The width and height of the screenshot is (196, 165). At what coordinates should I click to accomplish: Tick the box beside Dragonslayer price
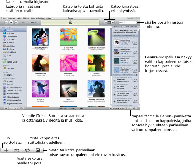pos(132,51)
